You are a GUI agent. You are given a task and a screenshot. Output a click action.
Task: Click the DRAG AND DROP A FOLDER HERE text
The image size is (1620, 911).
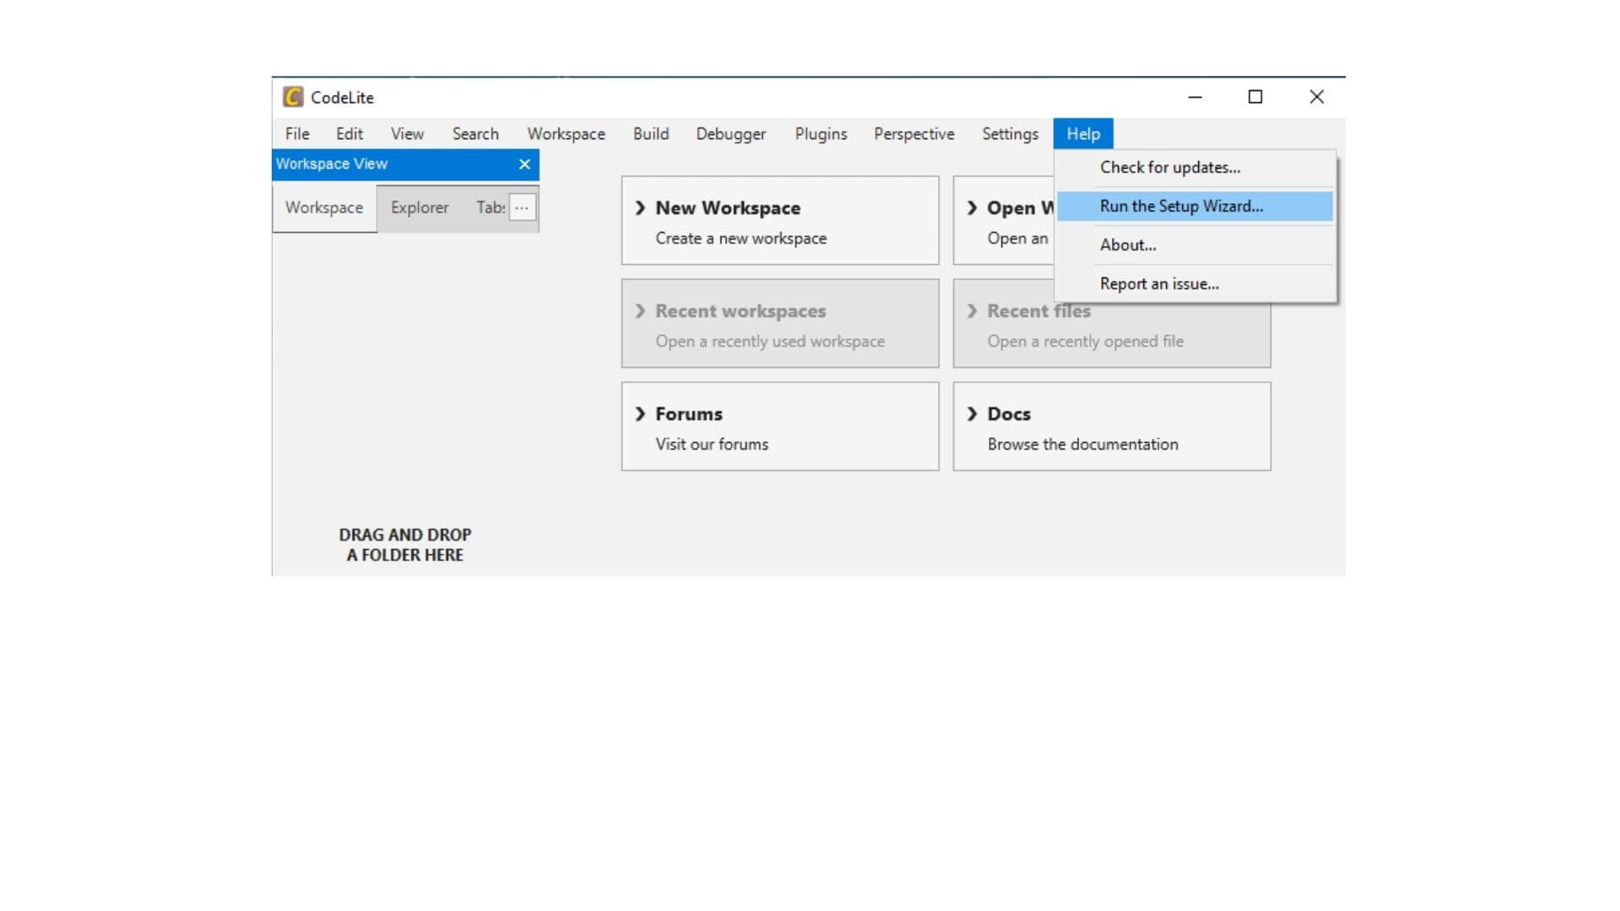click(x=405, y=545)
